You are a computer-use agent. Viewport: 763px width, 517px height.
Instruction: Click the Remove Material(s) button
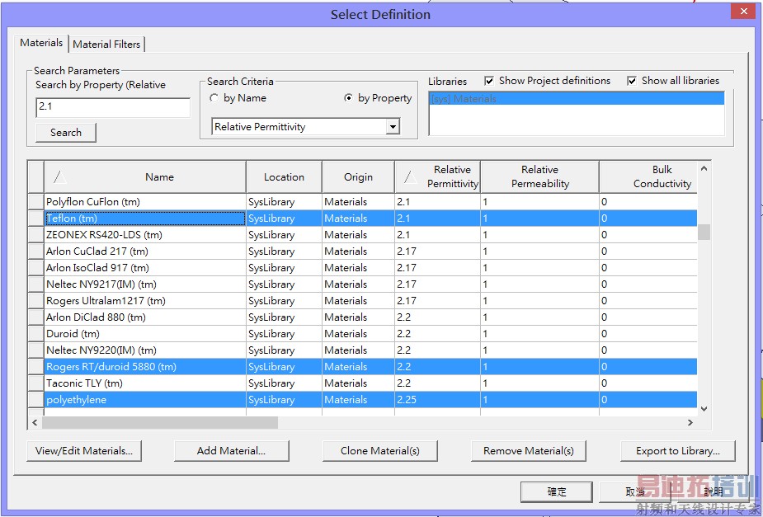529,451
